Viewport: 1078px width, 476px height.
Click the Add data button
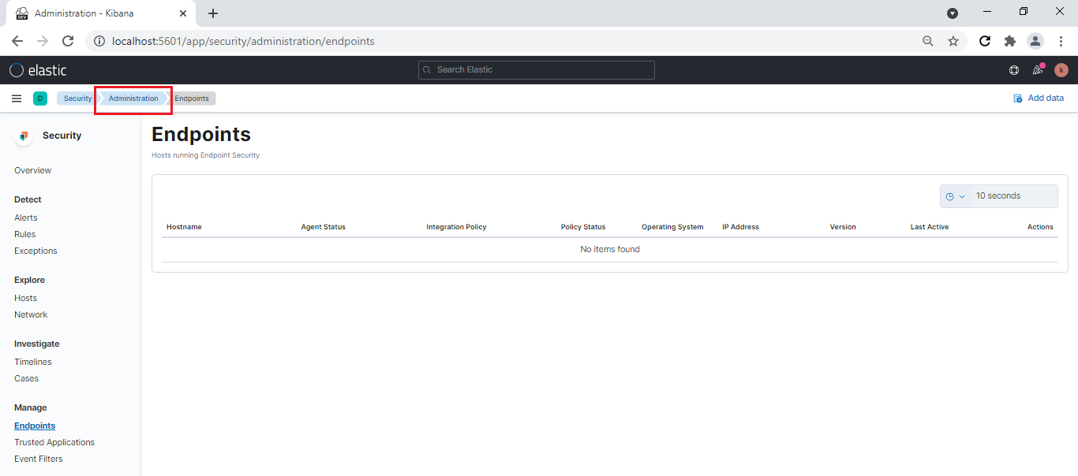point(1039,98)
